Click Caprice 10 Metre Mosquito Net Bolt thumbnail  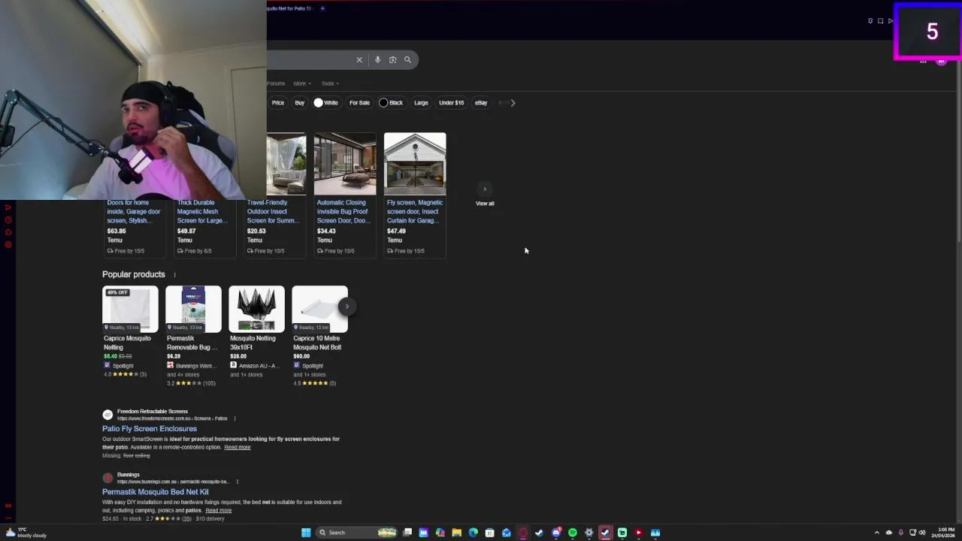(x=320, y=309)
